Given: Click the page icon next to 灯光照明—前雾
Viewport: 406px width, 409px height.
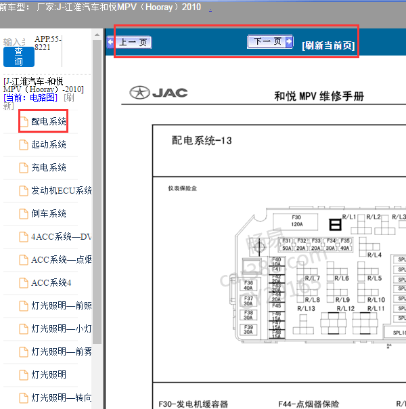Looking at the screenshot, I should point(24,352).
